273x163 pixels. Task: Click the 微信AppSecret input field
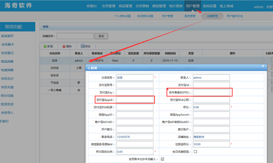(211, 114)
